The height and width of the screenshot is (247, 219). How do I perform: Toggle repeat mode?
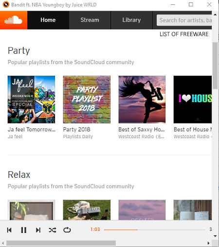67,230
